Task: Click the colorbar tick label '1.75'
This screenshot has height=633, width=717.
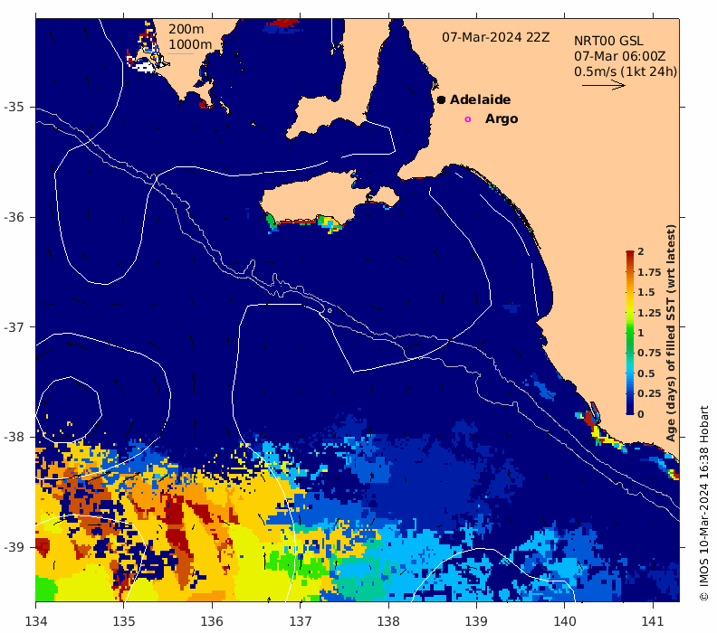Action: click(649, 272)
